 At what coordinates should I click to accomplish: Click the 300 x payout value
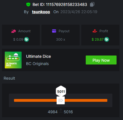pos(61,40)
